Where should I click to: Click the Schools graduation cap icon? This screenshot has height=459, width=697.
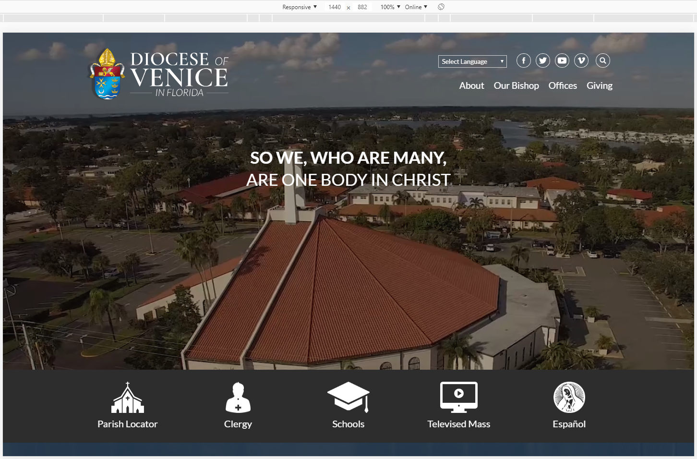point(348,397)
